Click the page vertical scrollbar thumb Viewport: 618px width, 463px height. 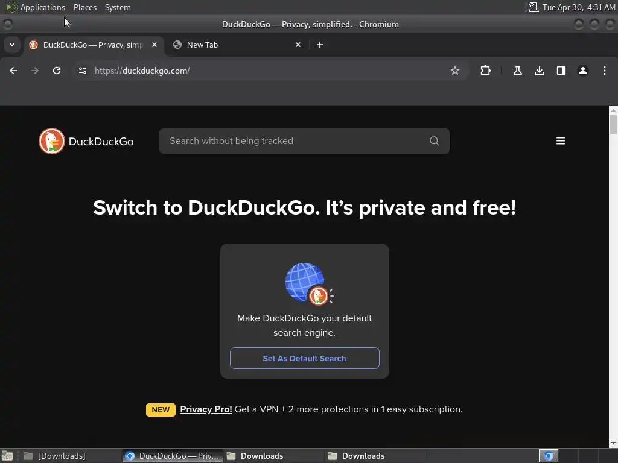613,124
